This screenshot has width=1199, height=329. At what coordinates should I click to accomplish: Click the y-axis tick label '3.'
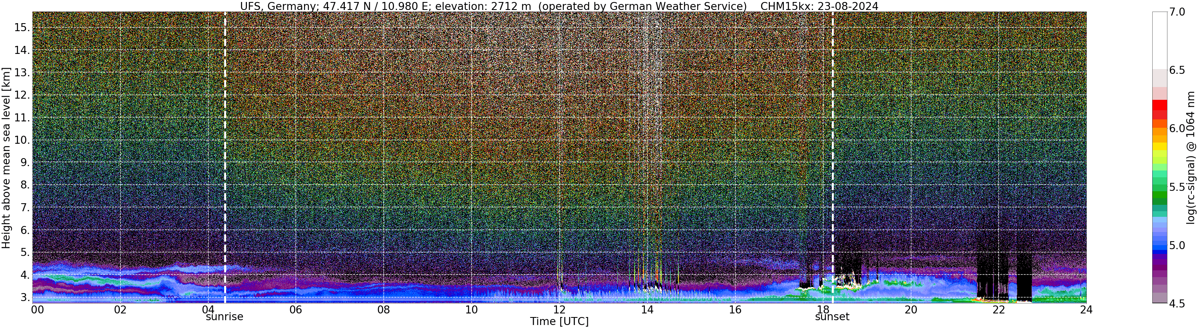25,297
